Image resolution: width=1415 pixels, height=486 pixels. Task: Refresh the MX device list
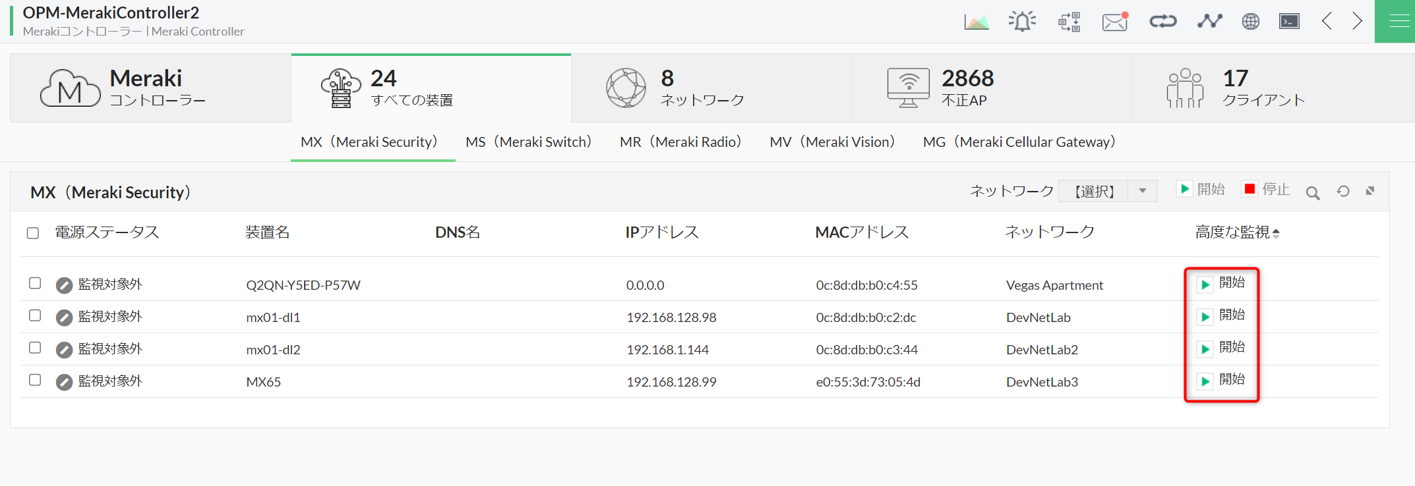pos(1343,191)
